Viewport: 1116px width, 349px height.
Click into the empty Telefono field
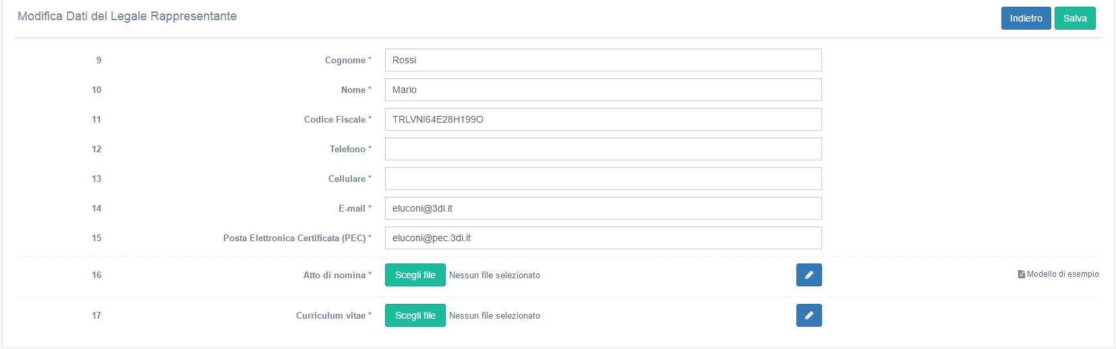point(603,149)
